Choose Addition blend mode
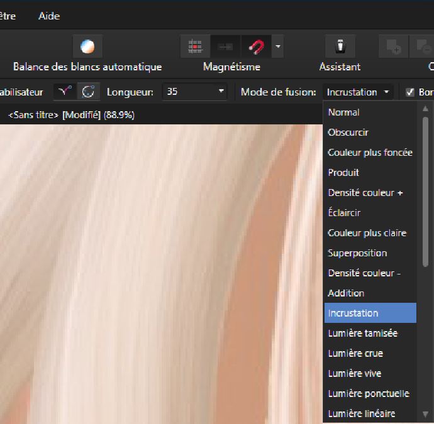The height and width of the screenshot is (424, 434). coord(370,293)
